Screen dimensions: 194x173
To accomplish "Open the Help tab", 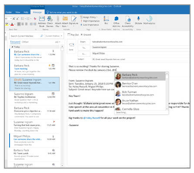I will (26, 12).
